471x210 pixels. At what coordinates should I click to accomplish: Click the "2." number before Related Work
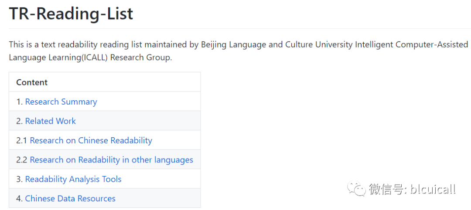pos(19,121)
